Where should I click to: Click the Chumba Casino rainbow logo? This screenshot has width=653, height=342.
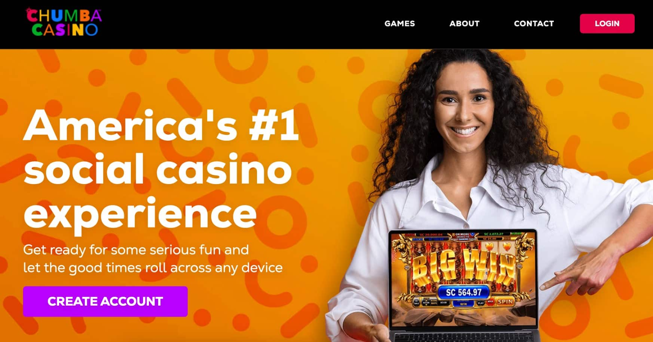point(64,22)
